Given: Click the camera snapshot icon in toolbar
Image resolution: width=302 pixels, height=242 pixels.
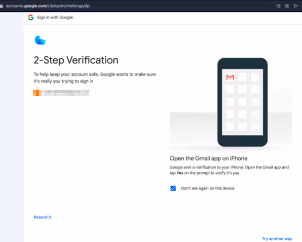Looking at the screenshot, I should tap(287, 6).
